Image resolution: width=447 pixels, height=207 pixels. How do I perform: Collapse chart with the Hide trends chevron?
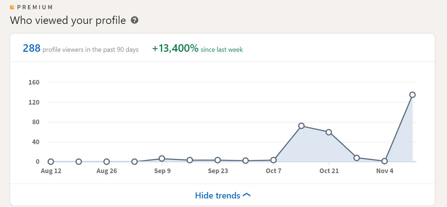point(247,195)
